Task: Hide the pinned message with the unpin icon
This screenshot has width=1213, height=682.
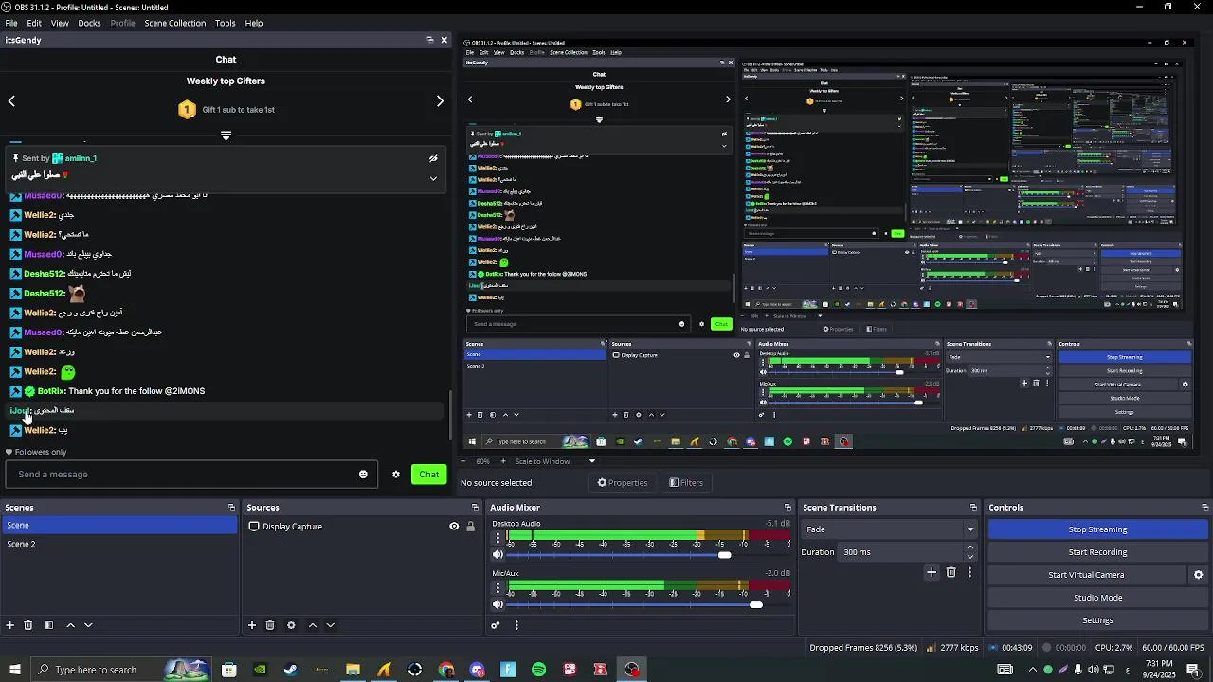Action: tap(433, 158)
